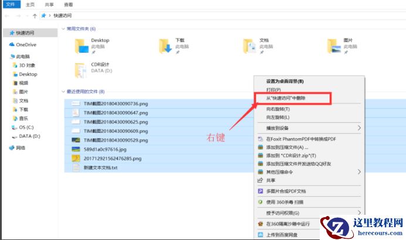Click the 图片 folder icon
406x240 pixels.
[334, 46]
